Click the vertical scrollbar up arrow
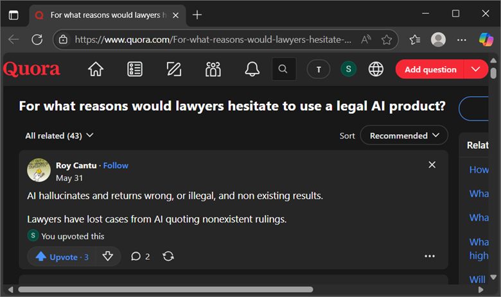 click(x=493, y=60)
